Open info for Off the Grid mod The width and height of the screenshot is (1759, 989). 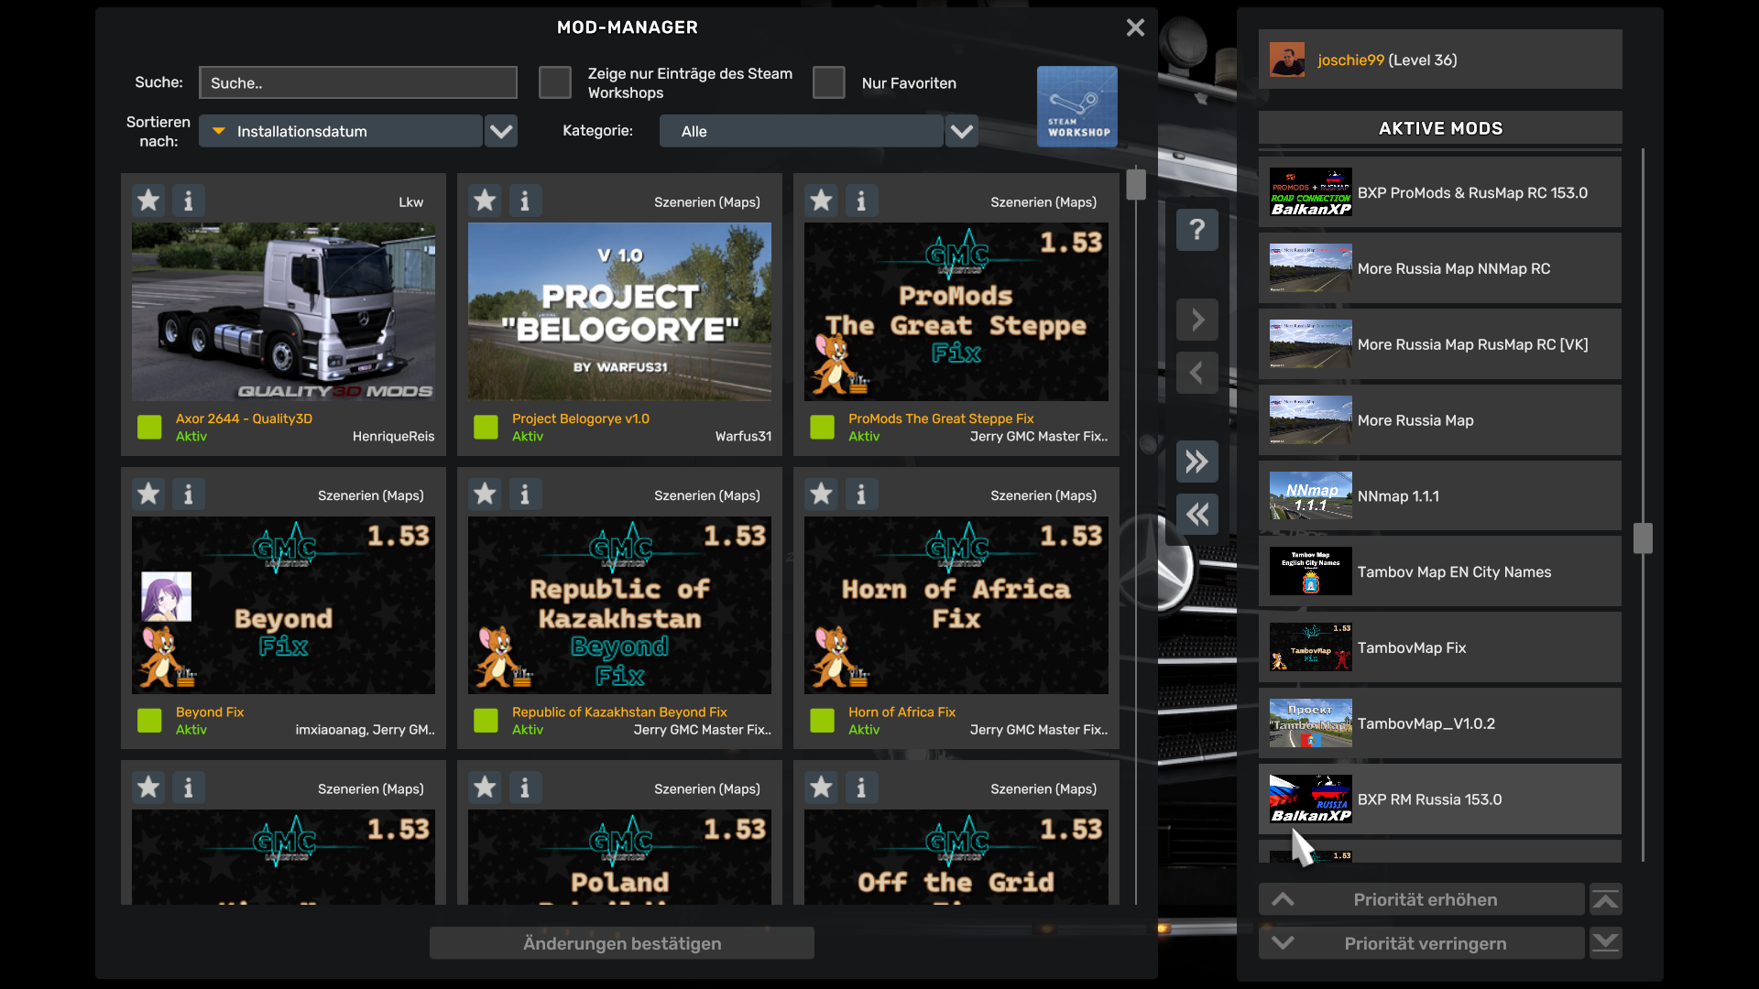[861, 788]
